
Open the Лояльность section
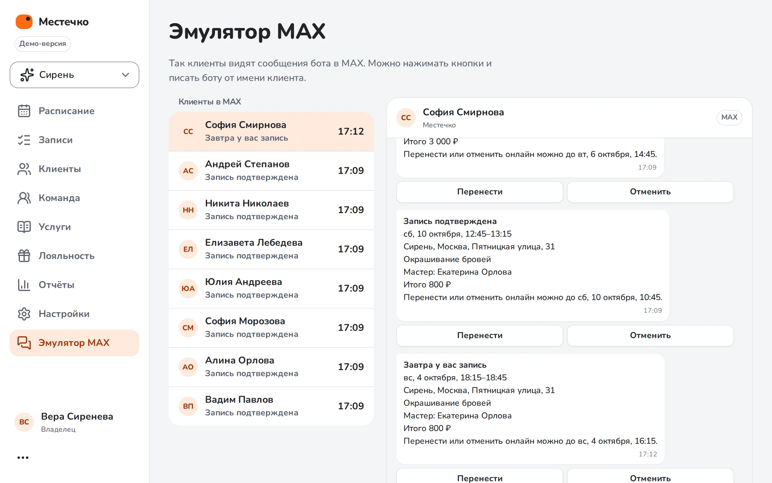(74, 256)
